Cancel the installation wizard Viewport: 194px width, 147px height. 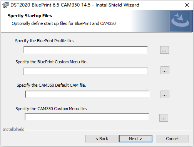click(x=172, y=139)
